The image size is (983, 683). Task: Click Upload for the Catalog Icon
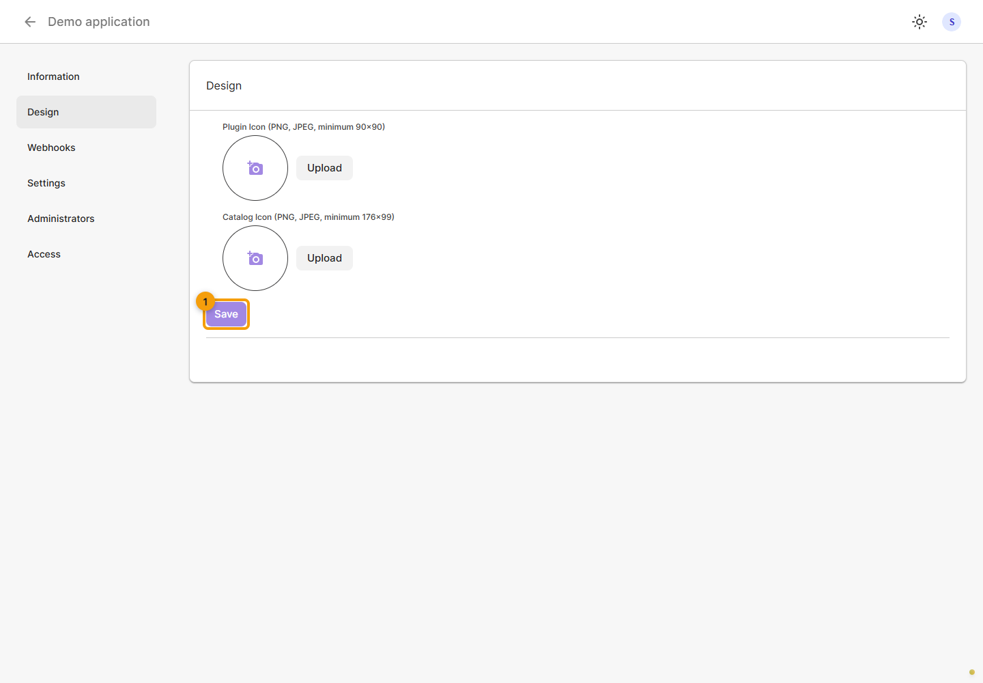(x=324, y=258)
